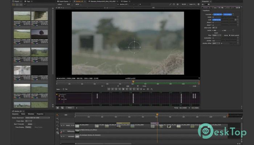Click the translate x value field
The image size is (254, 145).
click(218, 14)
